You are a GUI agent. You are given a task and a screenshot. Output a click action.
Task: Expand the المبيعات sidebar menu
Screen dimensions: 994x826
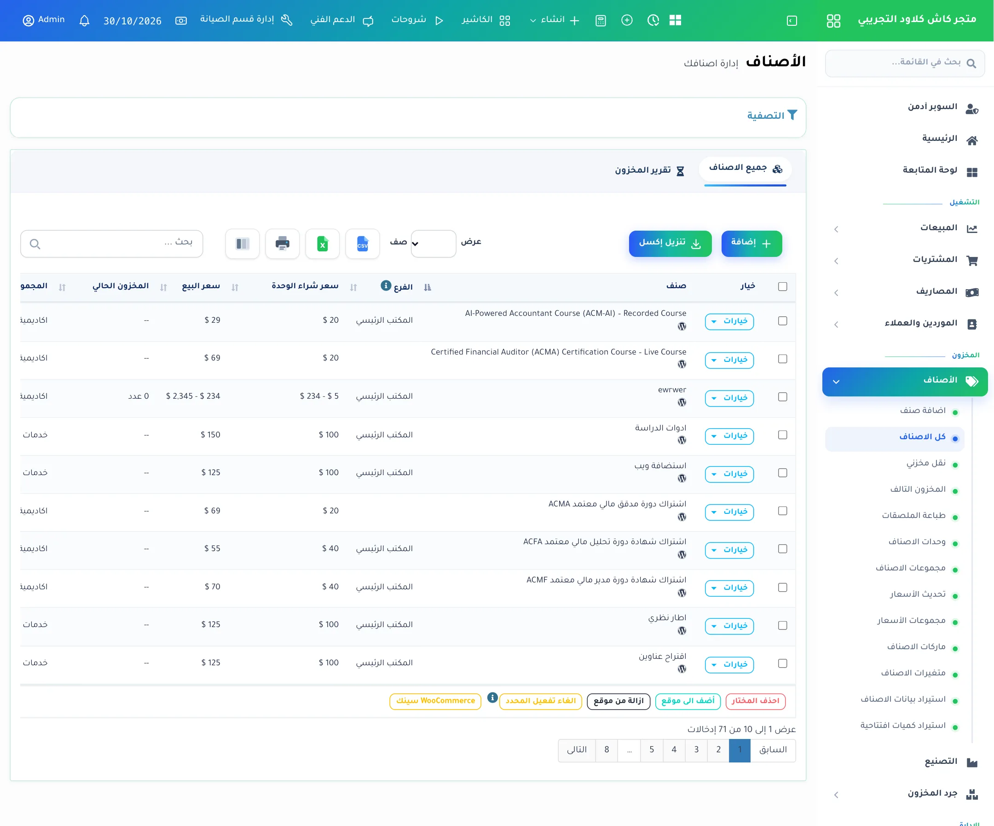(x=904, y=228)
